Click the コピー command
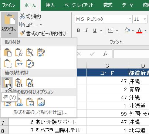Image resolution: width=149 pixels, height=134 pixels. click(28, 25)
